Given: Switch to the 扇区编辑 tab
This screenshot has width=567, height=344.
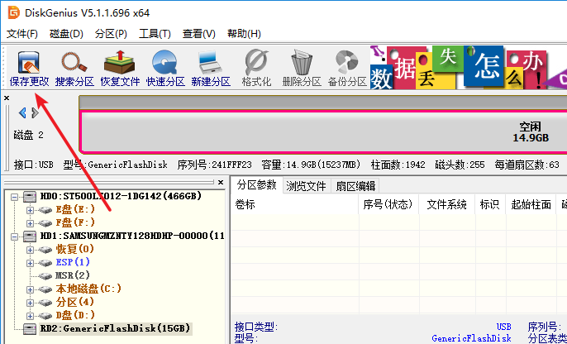Looking at the screenshot, I should click(355, 186).
